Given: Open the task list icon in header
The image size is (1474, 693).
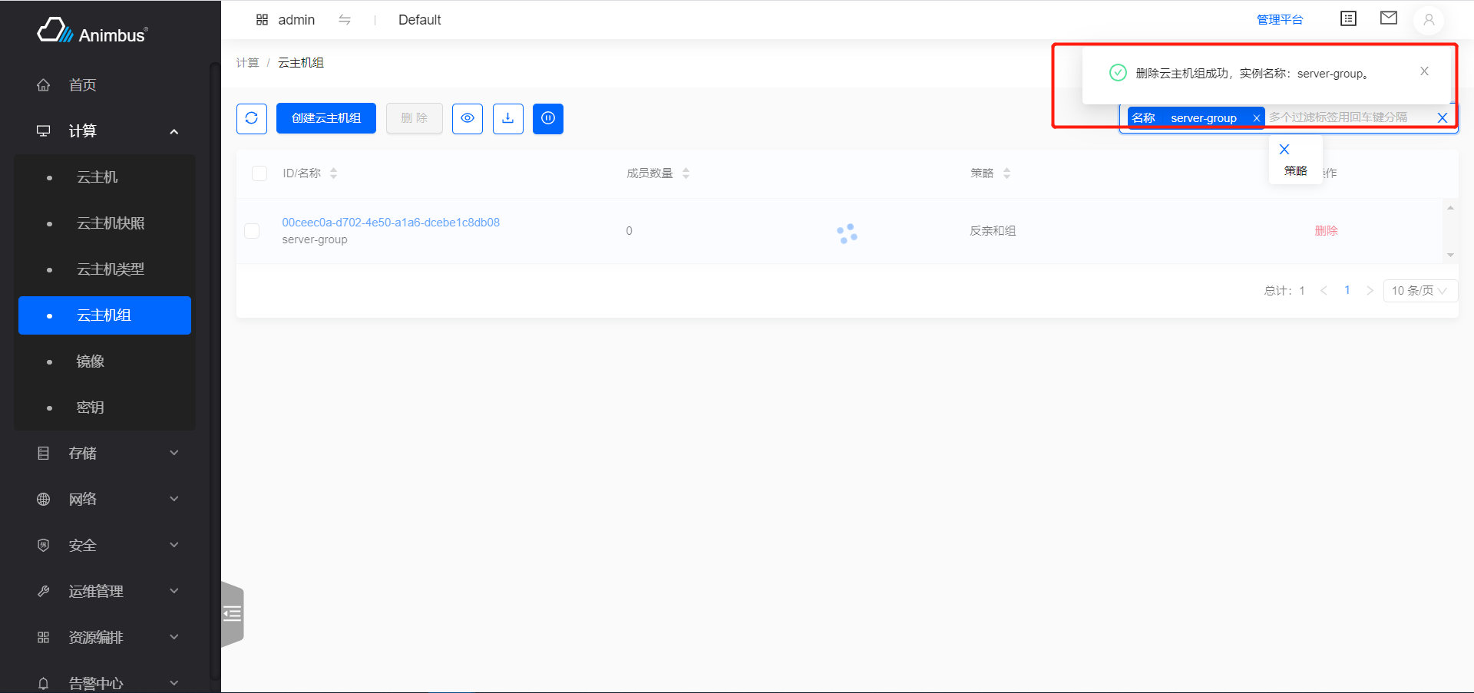Looking at the screenshot, I should [1348, 18].
